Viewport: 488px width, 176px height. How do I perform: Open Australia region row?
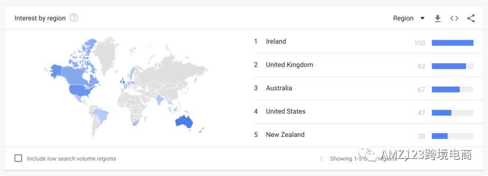coord(364,88)
